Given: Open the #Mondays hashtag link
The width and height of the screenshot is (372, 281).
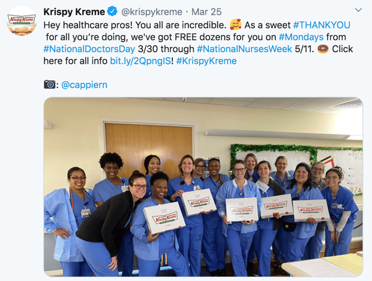Looking at the screenshot, I should point(301,37).
